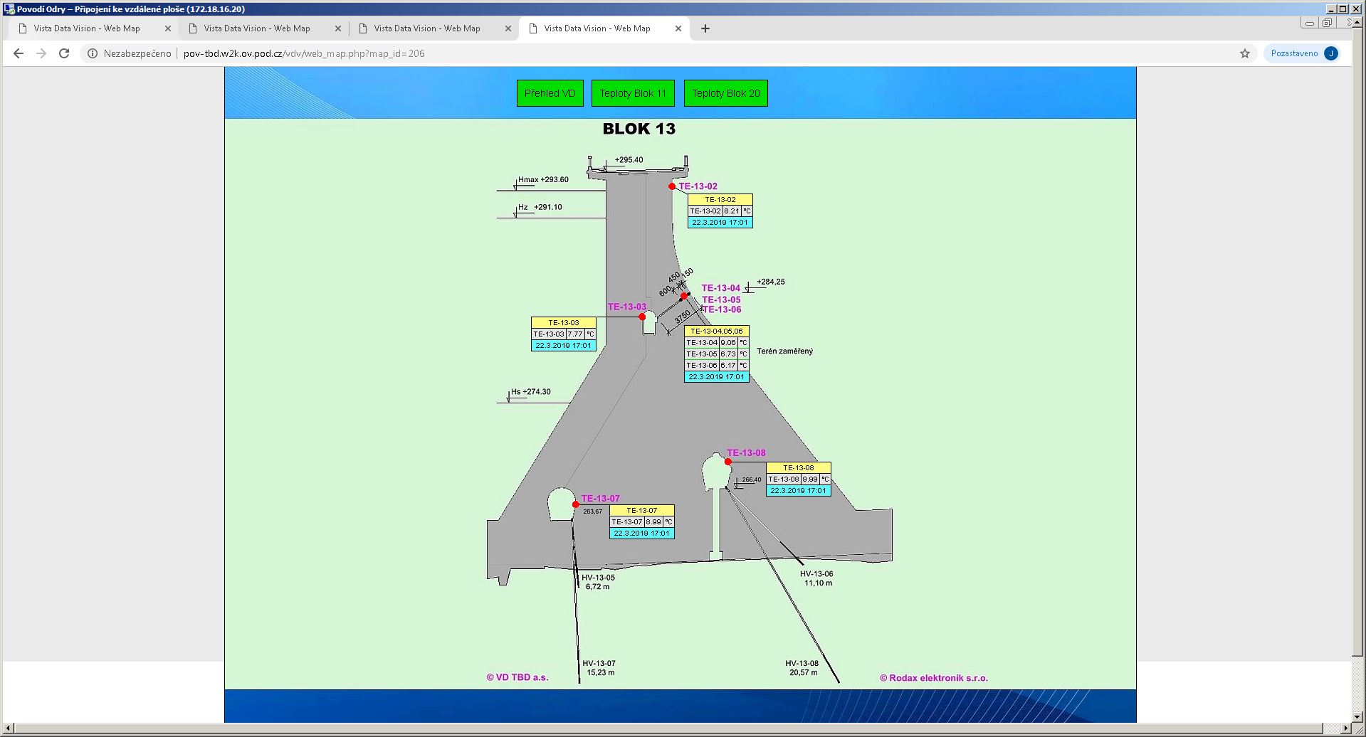Click the Hs +274.30 level label
The width and height of the screenshot is (1366, 737).
click(x=531, y=392)
